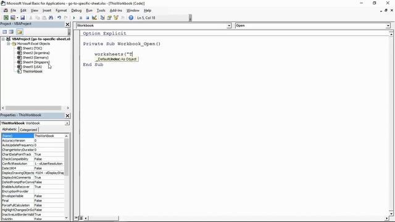Click the Paste toolbar icon

[x=44, y=18]
